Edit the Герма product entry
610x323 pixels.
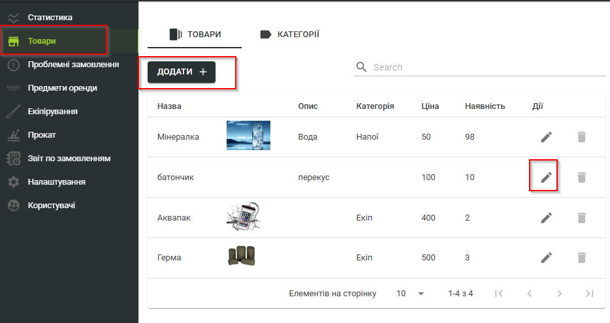click(546, 258)
